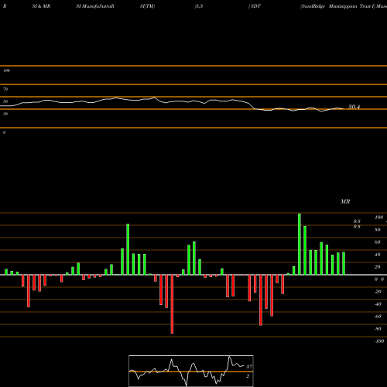The image size is (387, 387).
Task: Click the '60' axis label in MR panel
Action: point(378,242)
